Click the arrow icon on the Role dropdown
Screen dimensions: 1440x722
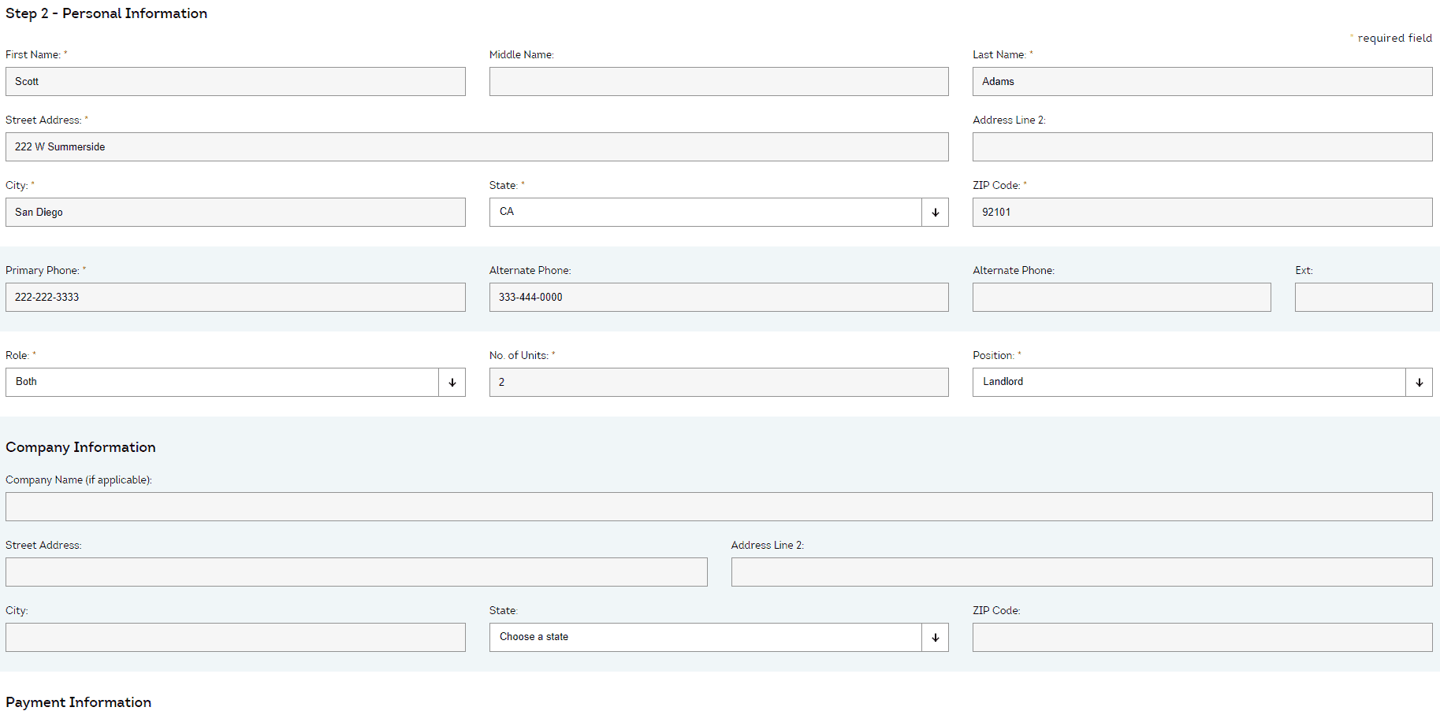(451, 382)
